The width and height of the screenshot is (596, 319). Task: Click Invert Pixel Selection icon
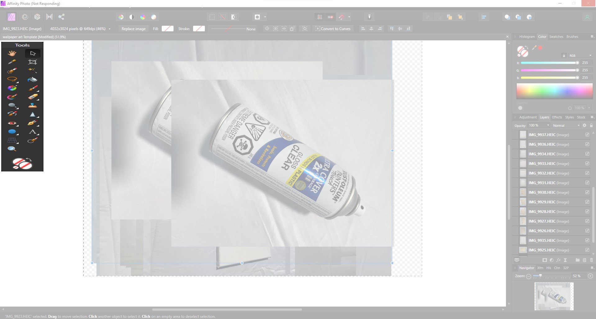tap(234, 17)
